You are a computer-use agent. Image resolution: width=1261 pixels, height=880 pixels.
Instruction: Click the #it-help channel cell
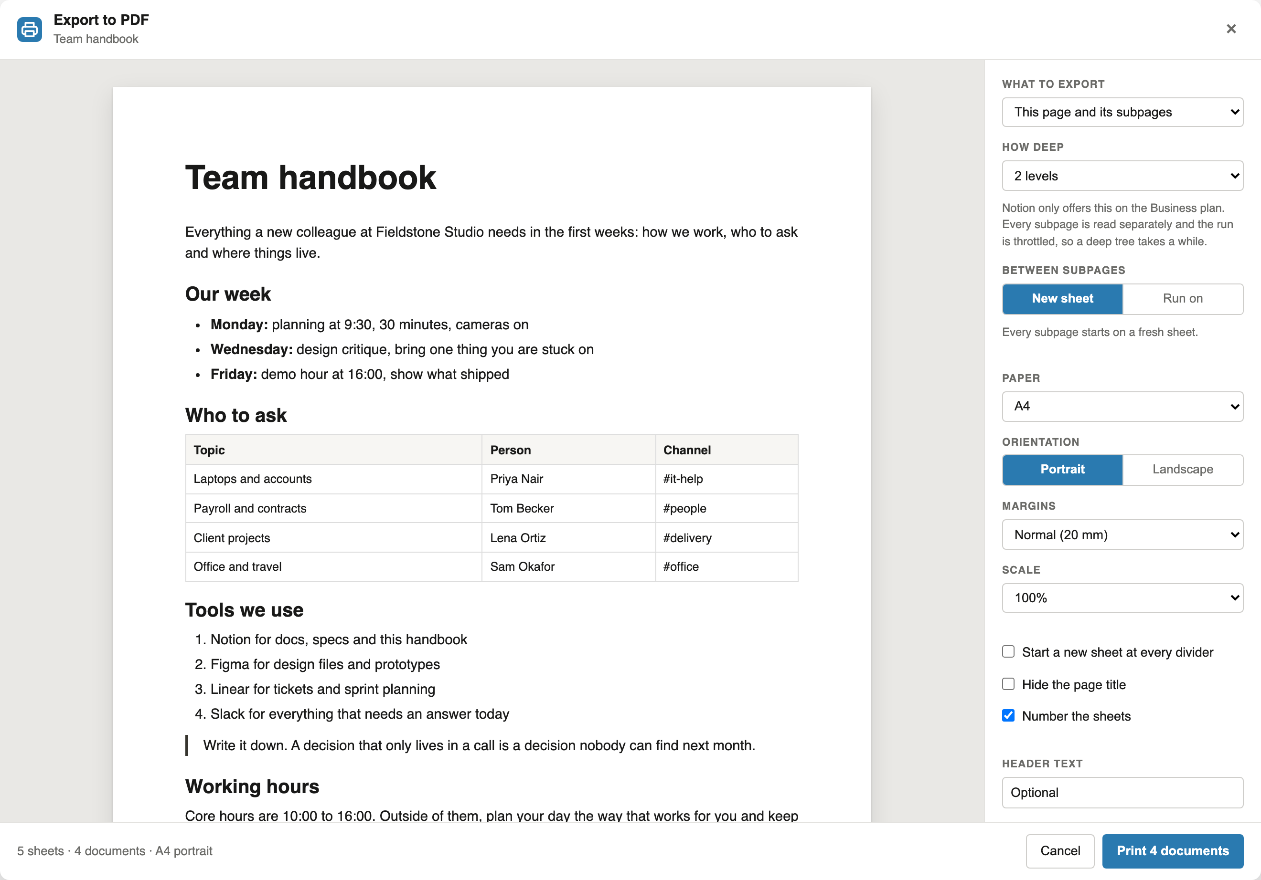pyautogui.click(x=727, y=479)
